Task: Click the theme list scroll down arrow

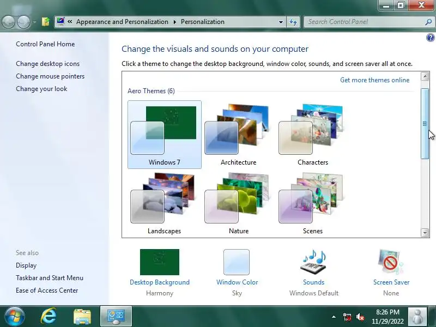Action: (425, 233)
